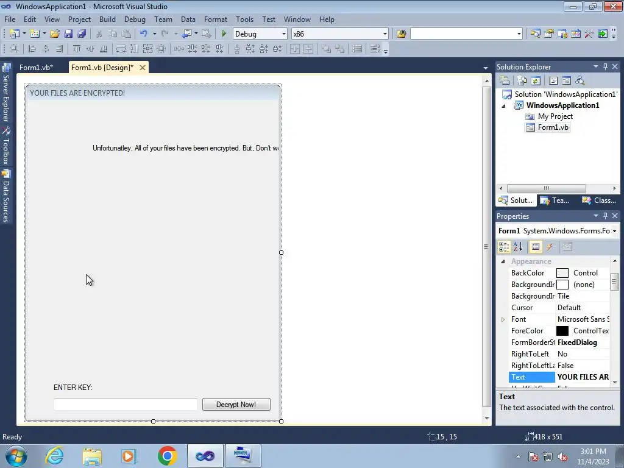Open the Toolbox side tab
Screen dimensions: 624x468
pyautogui.click(x=6, y=145)
